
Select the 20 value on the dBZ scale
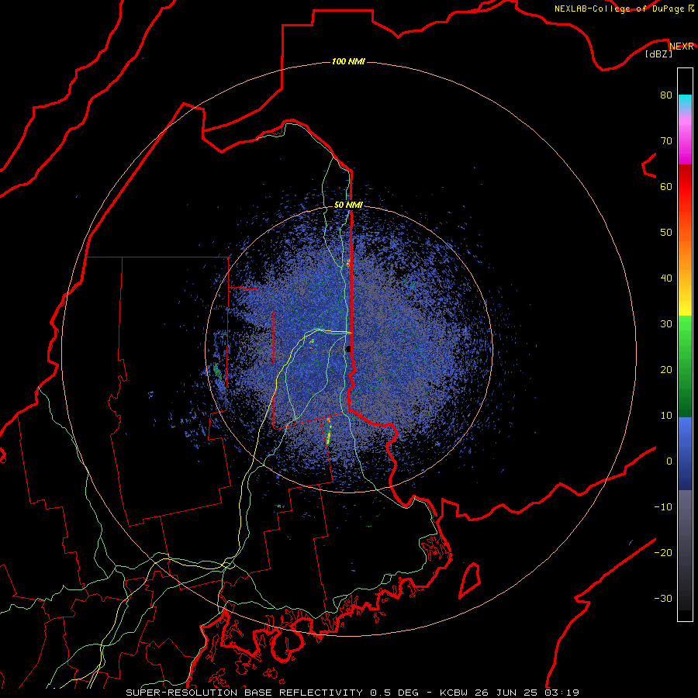click(x=666, y=369)
